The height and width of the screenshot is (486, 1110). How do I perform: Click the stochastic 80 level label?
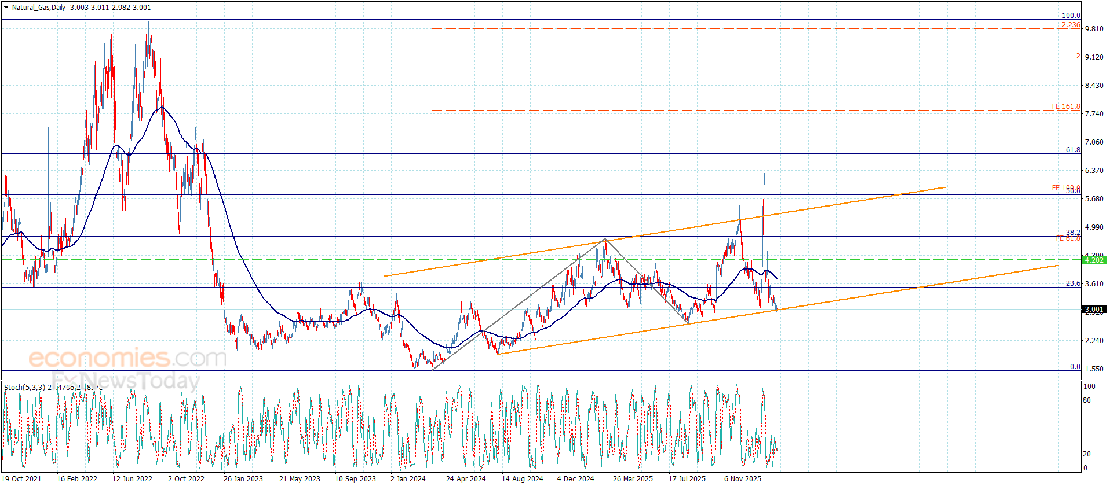click(1087, 400)
